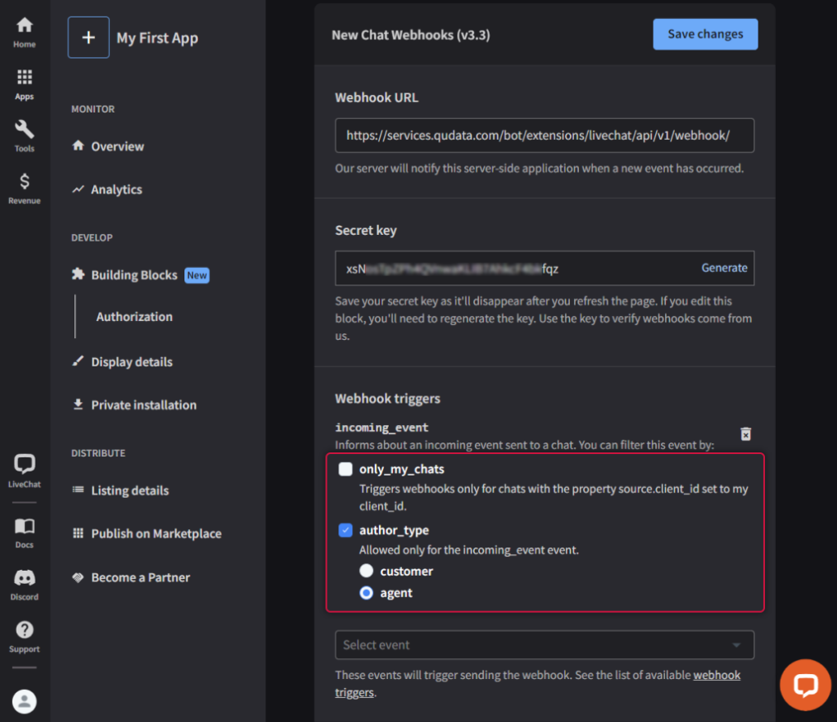The width and height of the screenshot is (837, 722).
Task: Select the customer radio option
Action: (366, 571)
